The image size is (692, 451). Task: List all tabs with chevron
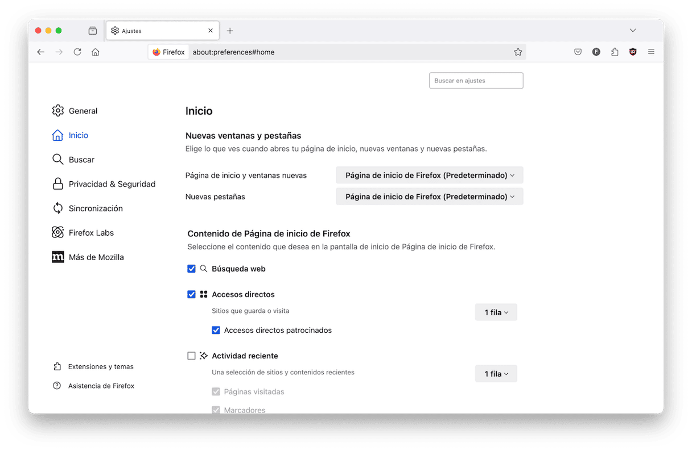(633, 31)
